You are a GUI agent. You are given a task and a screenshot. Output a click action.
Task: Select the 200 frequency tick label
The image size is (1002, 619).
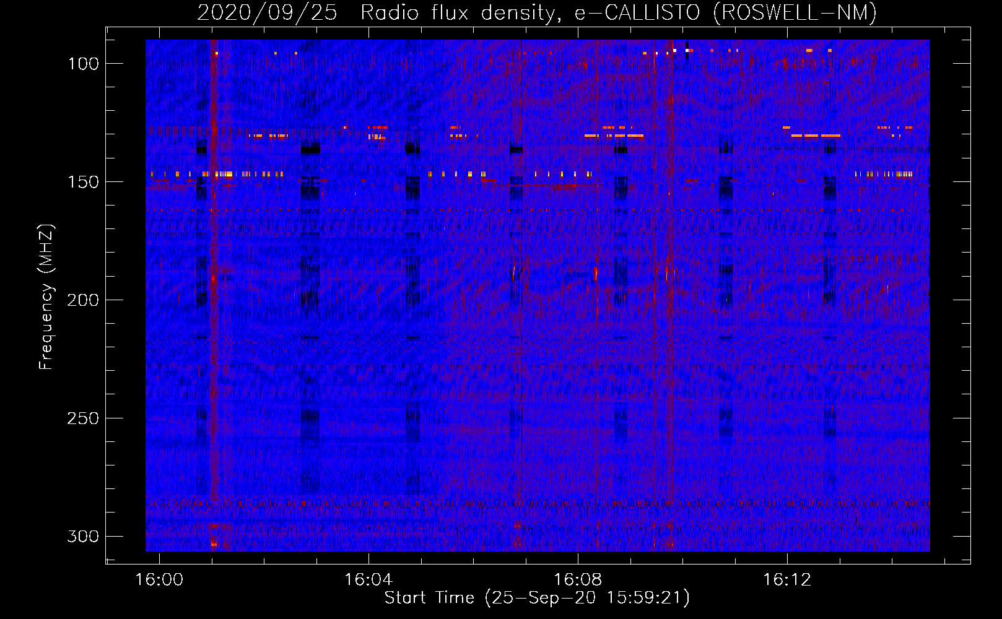[x=83, y=300]
